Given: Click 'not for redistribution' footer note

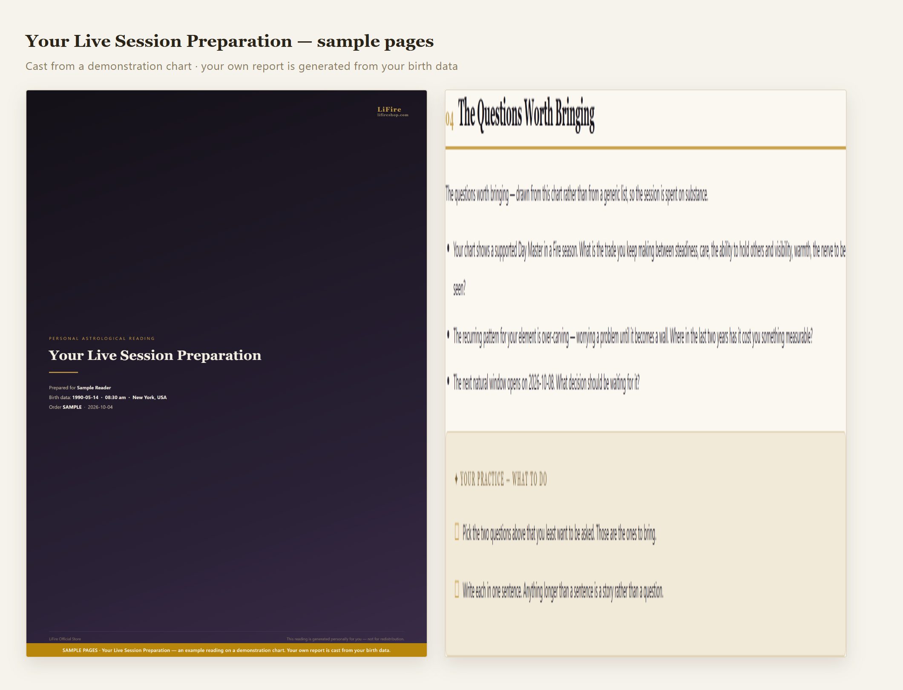Looking at the screenshot, I should pos(345,639).
